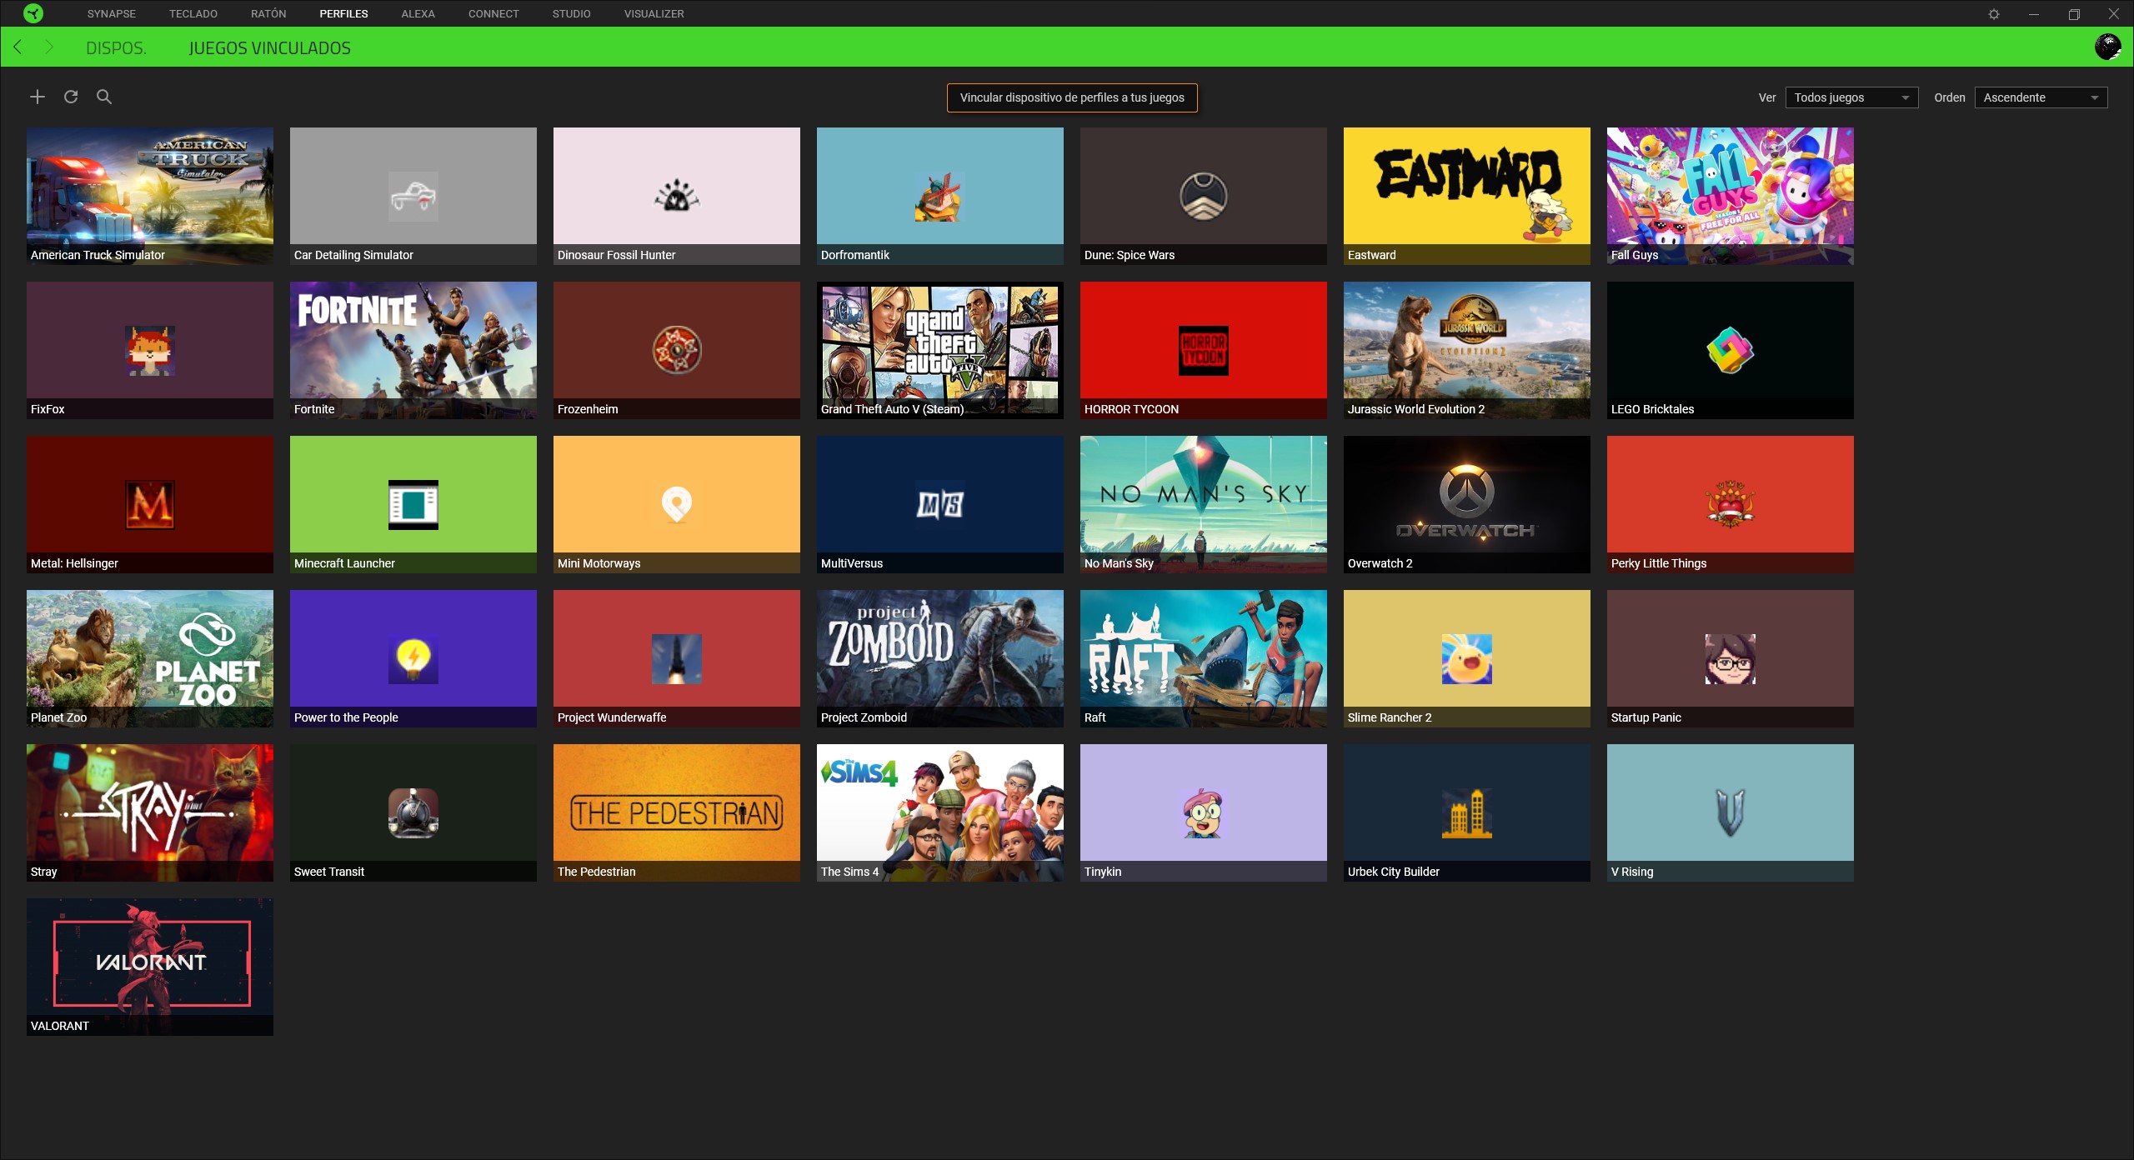Select the Startup Panic character icon
The width and height of the screenshot is (2134, 1160).
[1731, 659]
